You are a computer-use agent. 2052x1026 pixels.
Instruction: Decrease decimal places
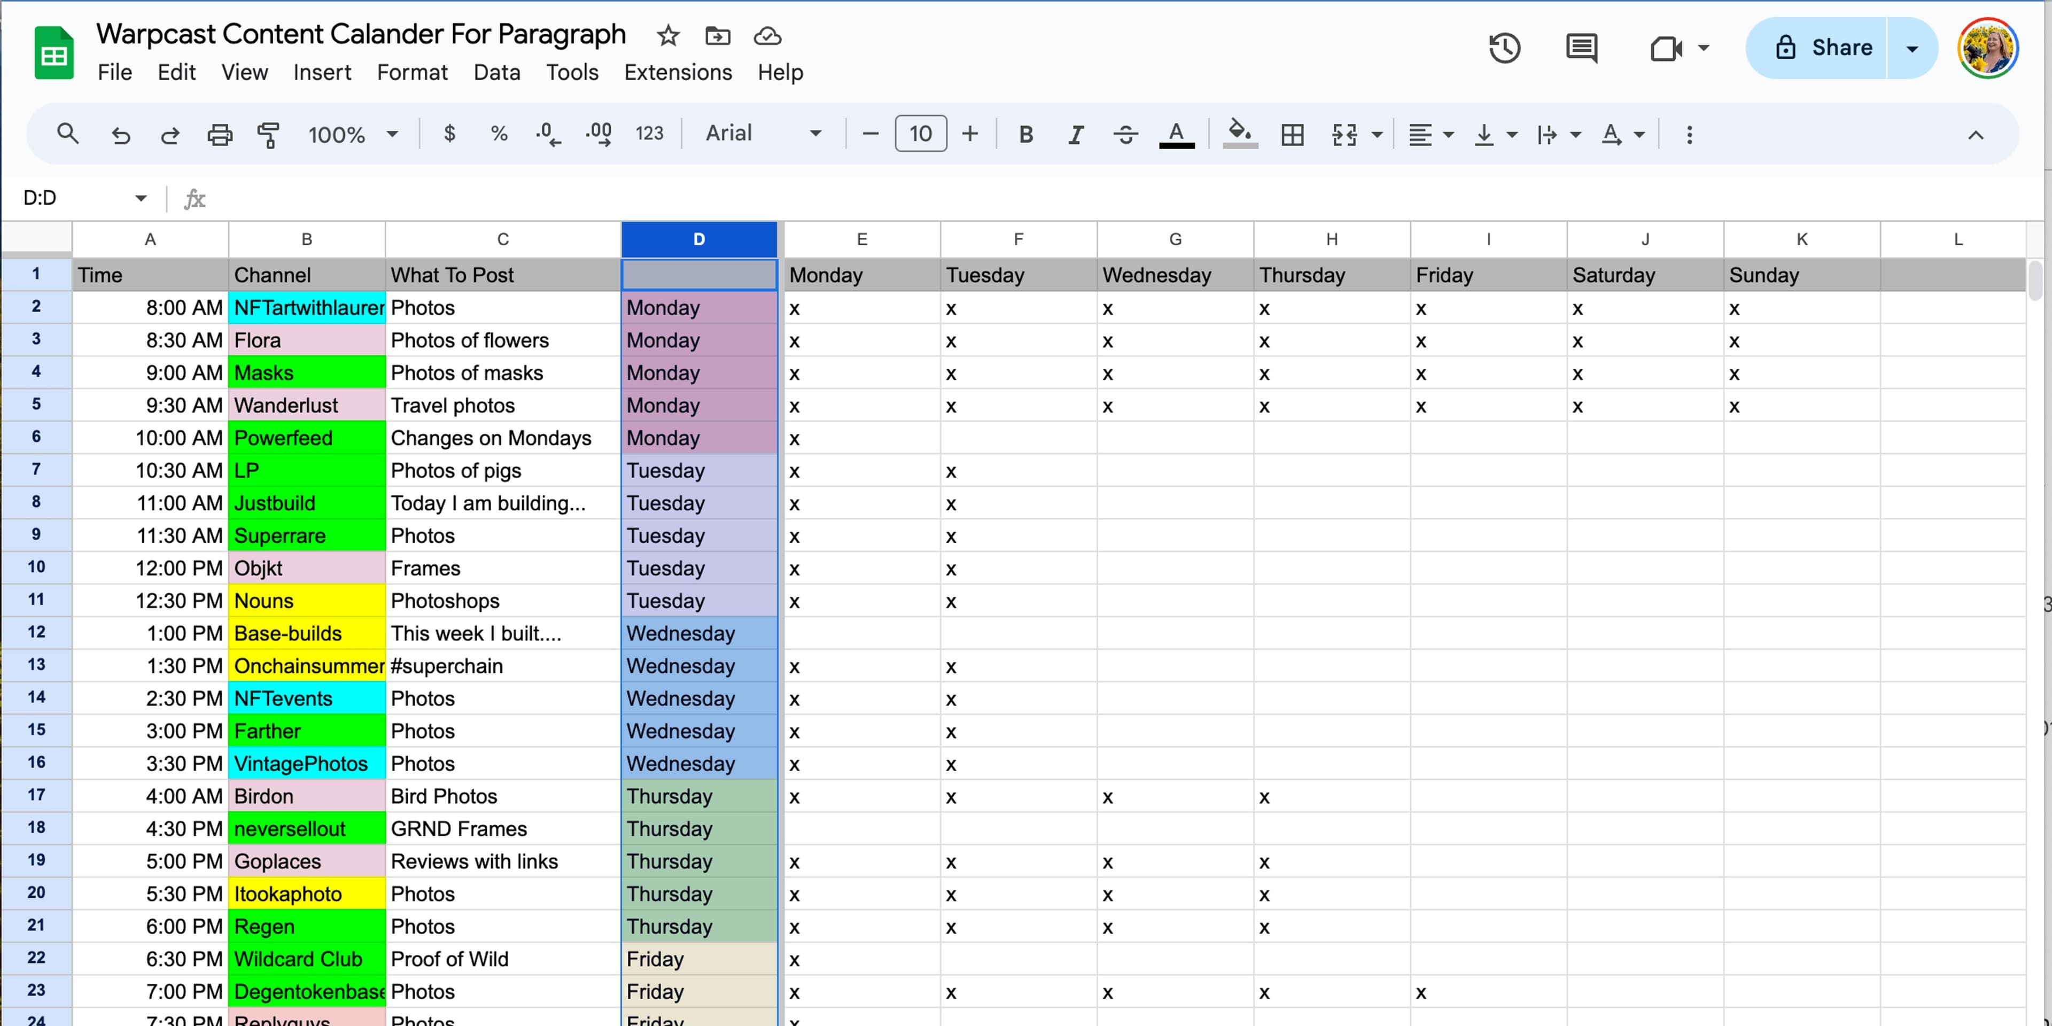pos(548,134)
